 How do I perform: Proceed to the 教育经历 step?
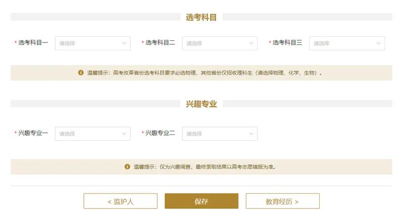(x=282, y=201)
